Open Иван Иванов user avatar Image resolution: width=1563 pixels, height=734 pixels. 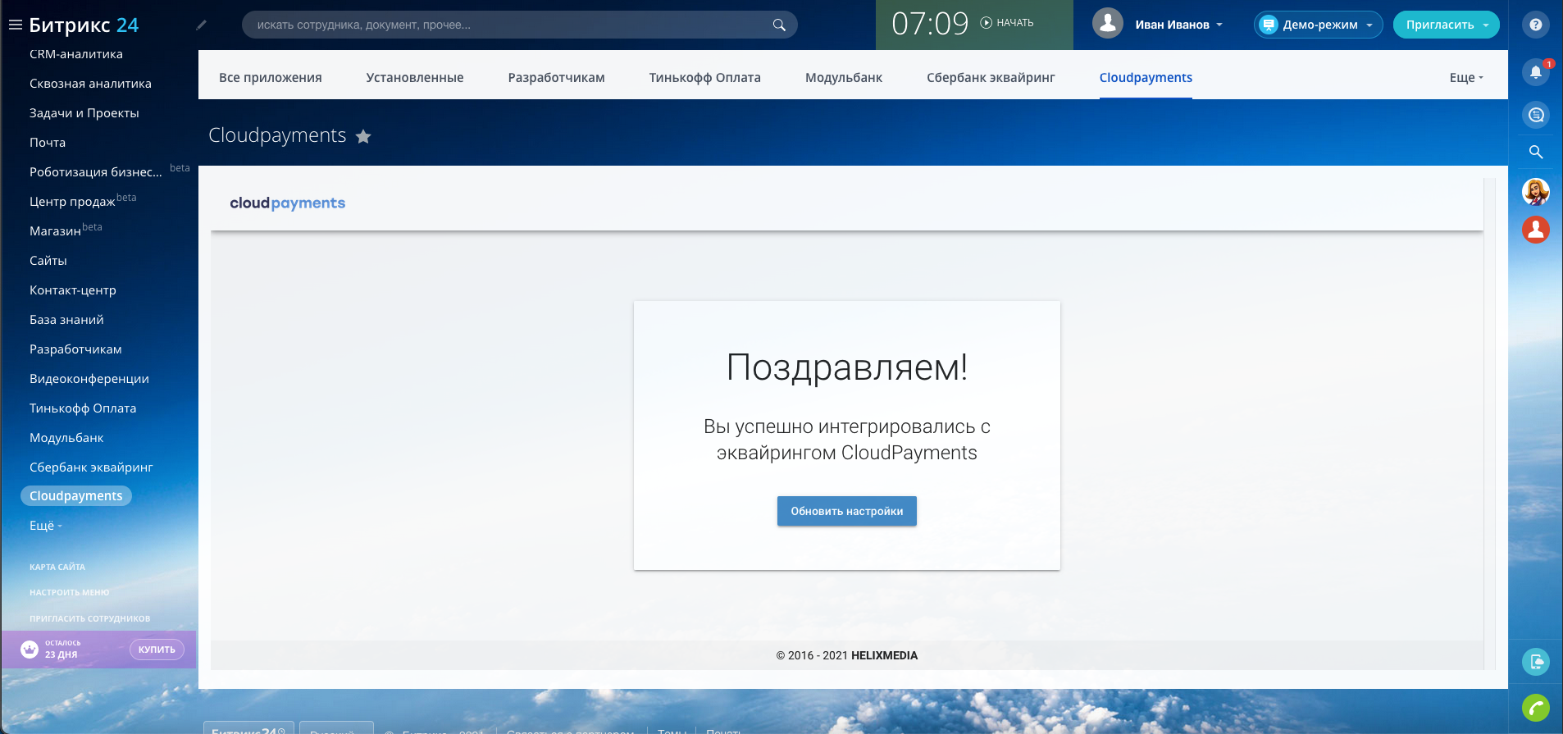coord(1108,24)
